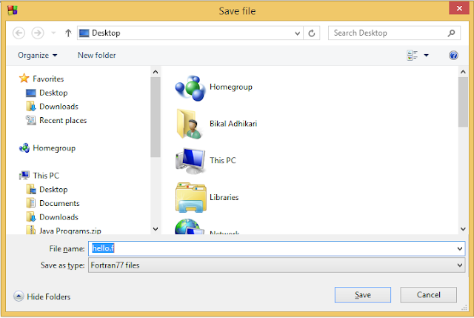Click the Libraries label in file list
Image resolution: width=474 pixels, height=318 pixels.
click(x=224, y=197)
